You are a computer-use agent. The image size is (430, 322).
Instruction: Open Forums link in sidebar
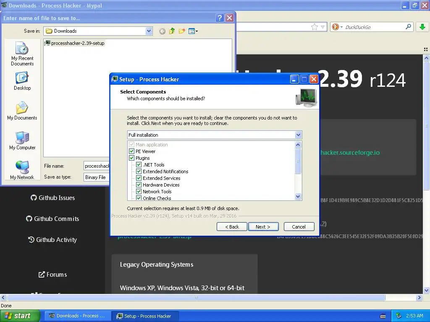[52, 274]
